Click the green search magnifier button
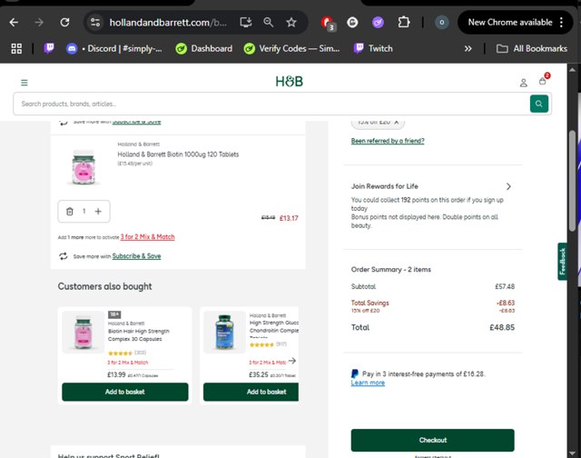Viewport: 581px width, 458px height. click(538, 104)
